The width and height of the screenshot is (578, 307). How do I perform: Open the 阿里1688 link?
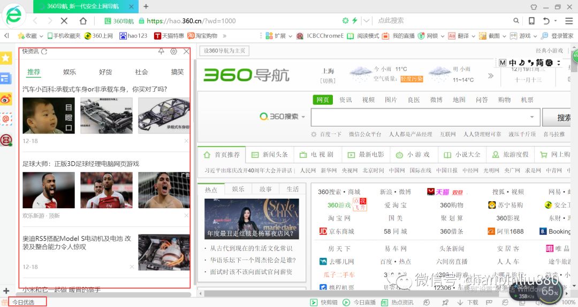506,231
